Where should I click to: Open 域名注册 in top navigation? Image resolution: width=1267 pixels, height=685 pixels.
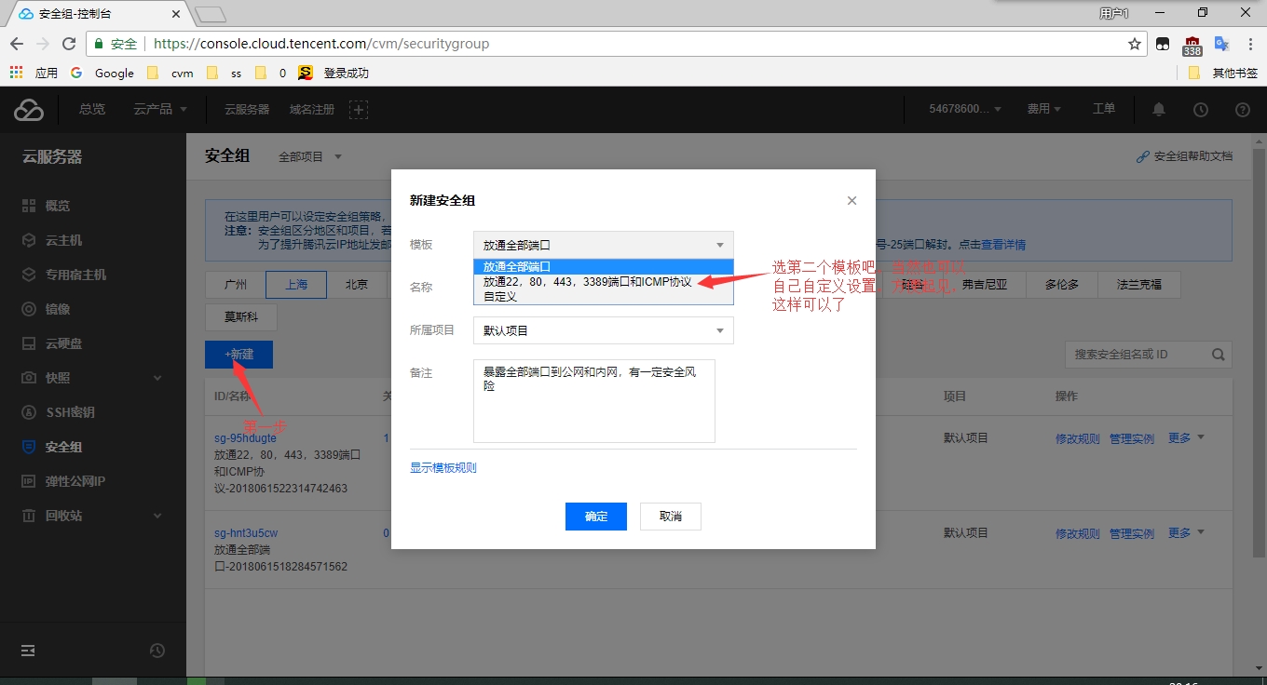pos(311,110)
